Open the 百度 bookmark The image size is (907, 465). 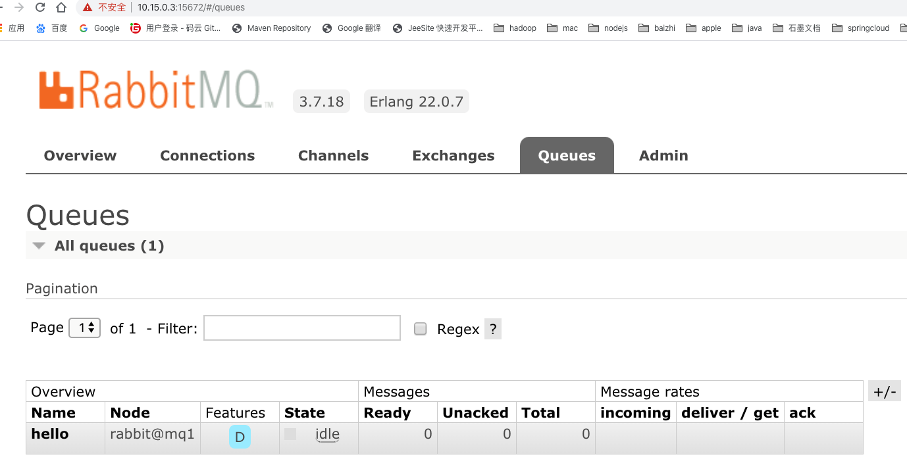(x=51, y=28)
